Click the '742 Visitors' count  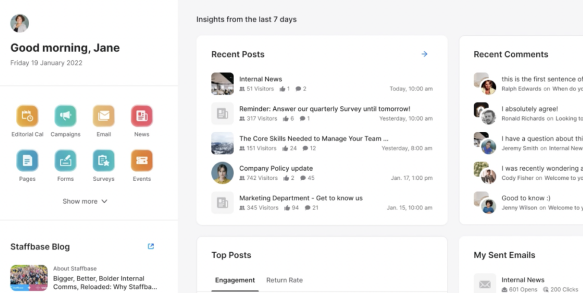coord(262,178)
